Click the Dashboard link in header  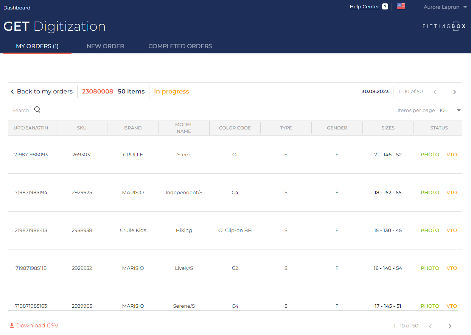[x=17, y=8]
